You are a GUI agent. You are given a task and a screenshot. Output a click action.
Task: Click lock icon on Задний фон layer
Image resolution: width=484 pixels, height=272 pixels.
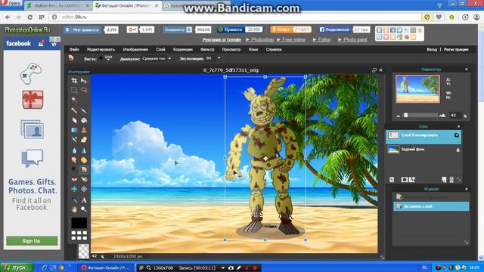click(458, 150)
